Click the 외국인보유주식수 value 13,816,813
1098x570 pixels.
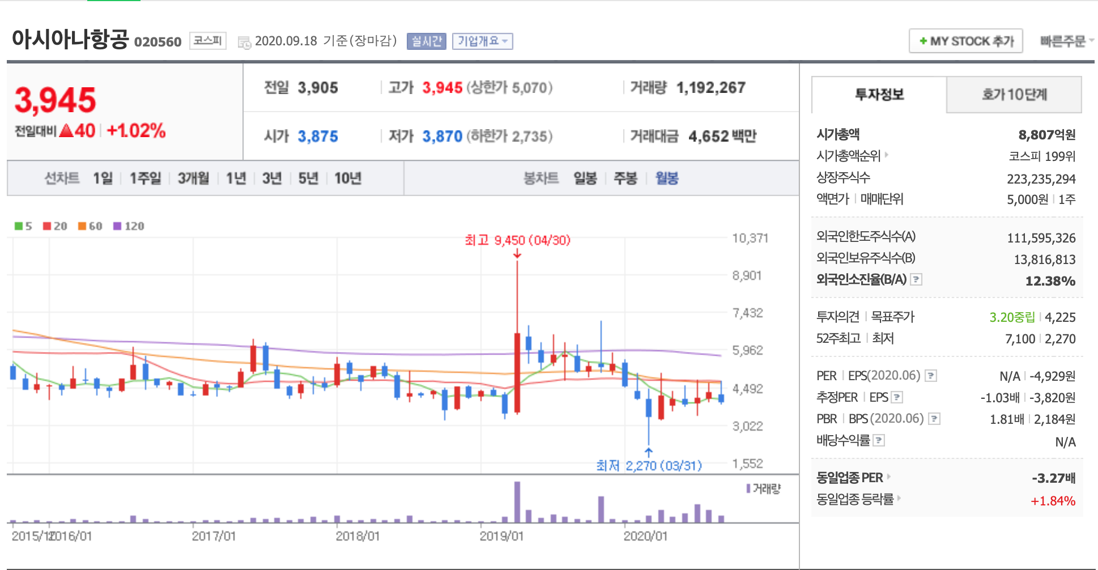coord(1045,260)
